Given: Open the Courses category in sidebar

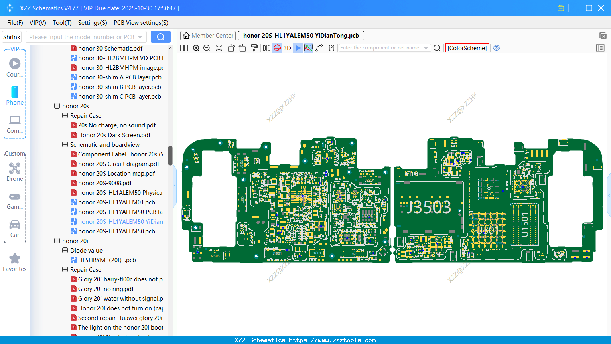Looking at the screenshot, I should point(15,67).
